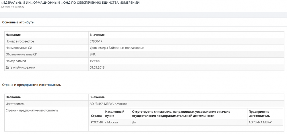Click the 'Номер записи' row label
287x134 pixels.
tap(16, 61)
